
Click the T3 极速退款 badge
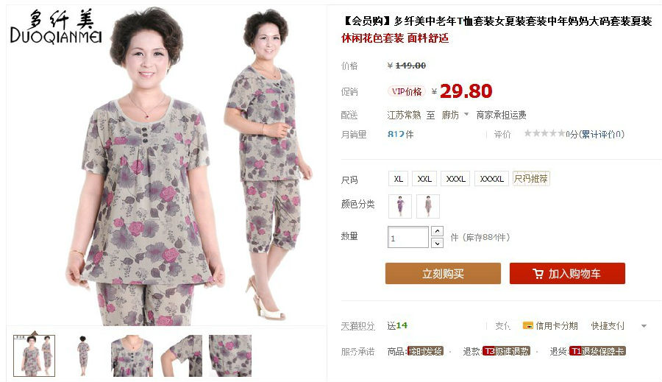(506, 351)
